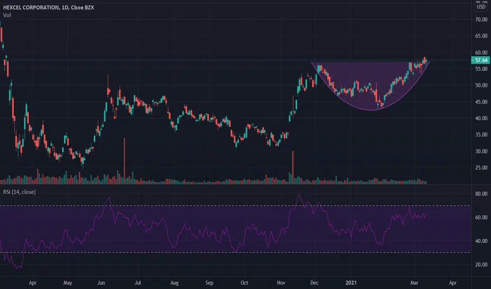Click the Mar label on the time axis
This screenshot has width=491, height=289.
click(414, 283)
